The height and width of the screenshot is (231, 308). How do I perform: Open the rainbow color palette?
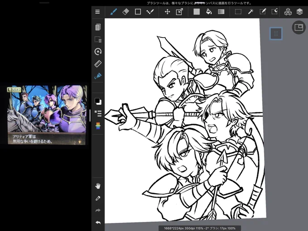pos(98,126)
